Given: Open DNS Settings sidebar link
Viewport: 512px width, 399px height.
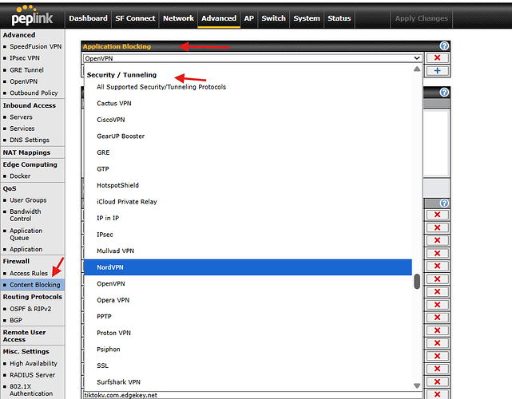Looking at the screenshot, I should tap(30, 140).
